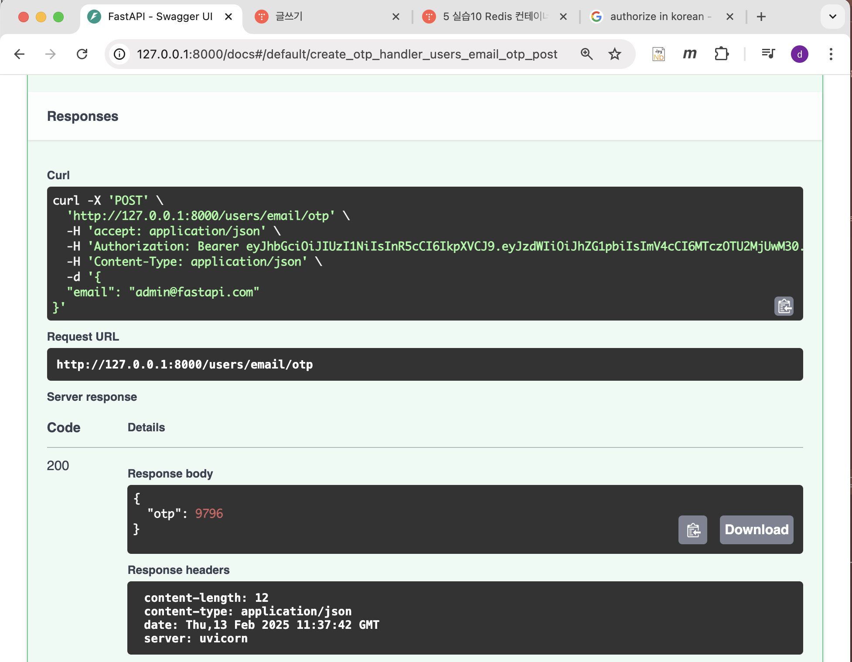The height and width of the screenshot is (662, 852).
Task: Switch to the 'authorize in korean' tab
Action: click(x=656, y=17)
